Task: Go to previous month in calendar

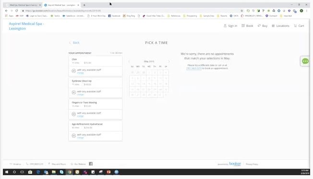Action: 129,61
